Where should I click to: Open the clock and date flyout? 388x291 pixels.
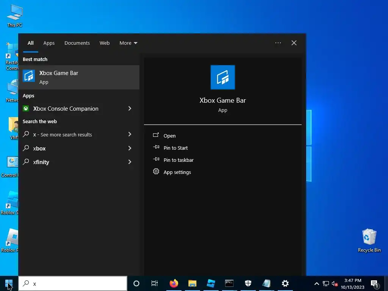tap(353, 283)
